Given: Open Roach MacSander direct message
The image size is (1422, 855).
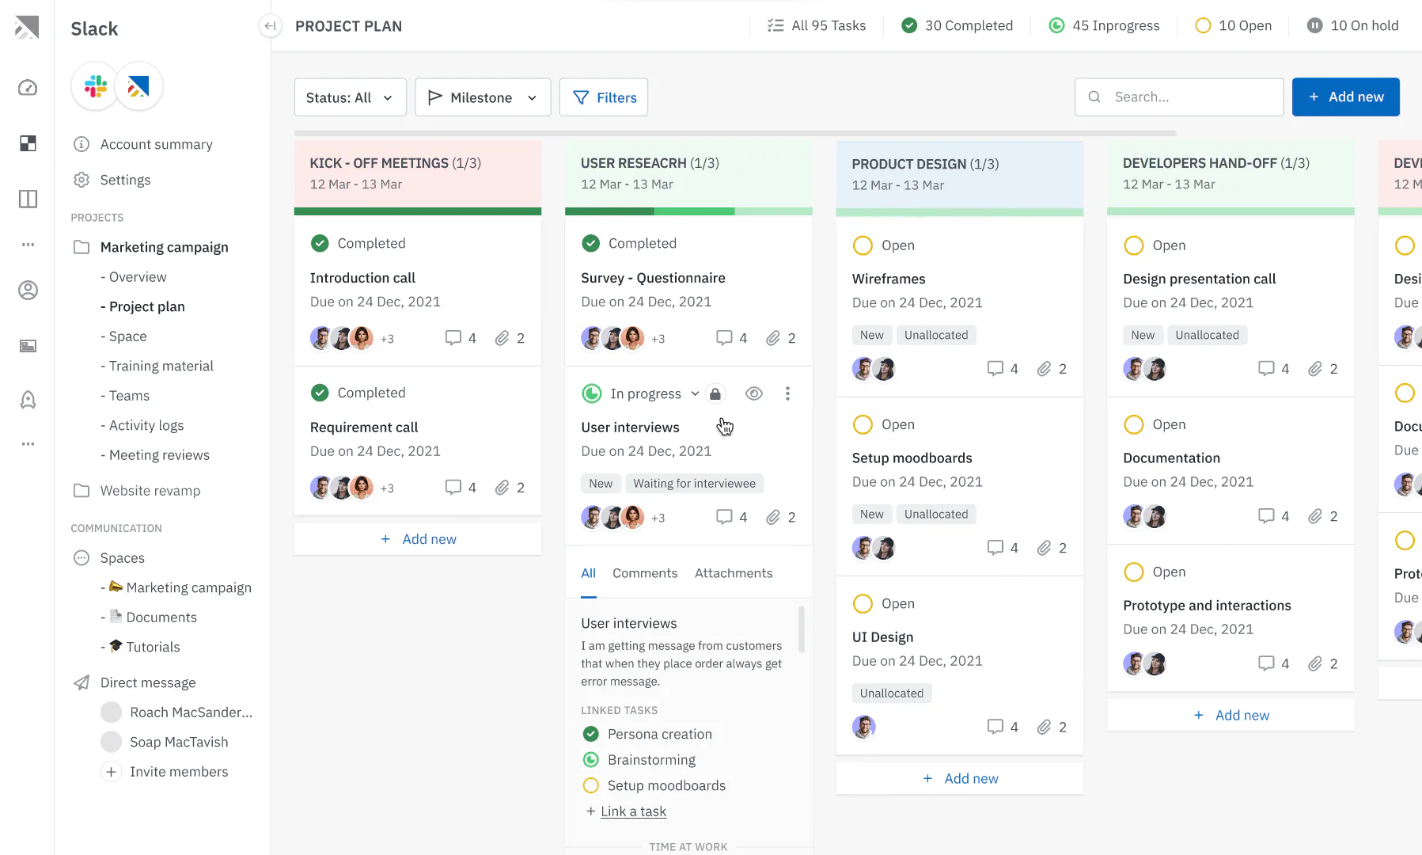Looking at the screenshot, I should [176, 712].
